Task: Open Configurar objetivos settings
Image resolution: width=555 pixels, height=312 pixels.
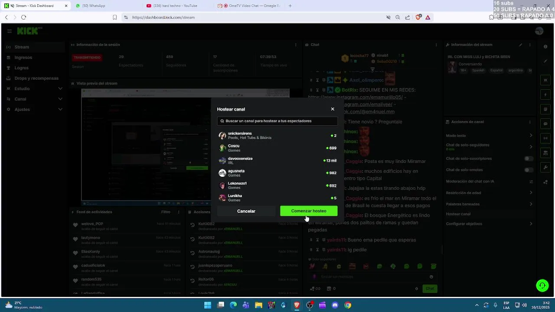Action: pos(489,224)
